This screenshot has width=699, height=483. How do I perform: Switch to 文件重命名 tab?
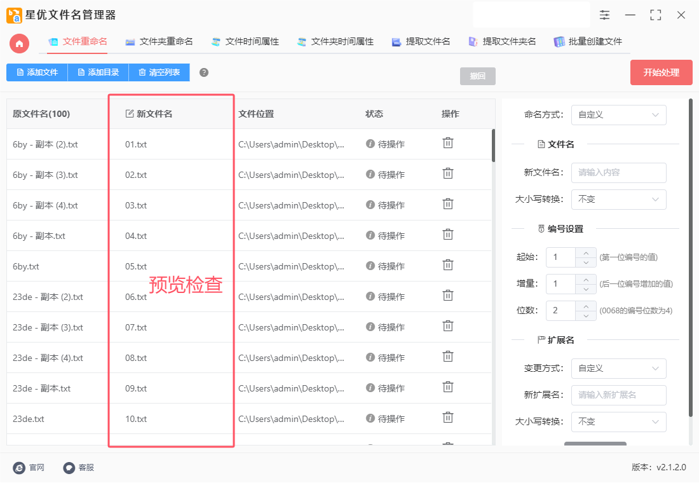pyautogui.click(x=78, y=42)
